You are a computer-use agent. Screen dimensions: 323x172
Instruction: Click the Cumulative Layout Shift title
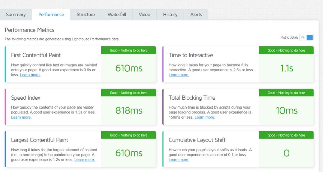coord(197,140)
